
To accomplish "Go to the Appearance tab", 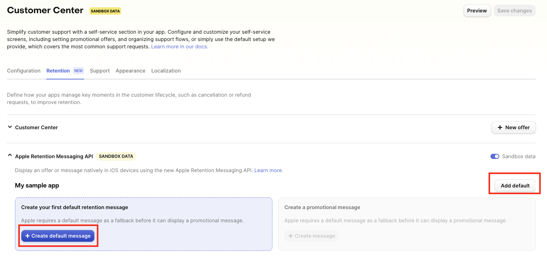I will click(x=130, y=71).
